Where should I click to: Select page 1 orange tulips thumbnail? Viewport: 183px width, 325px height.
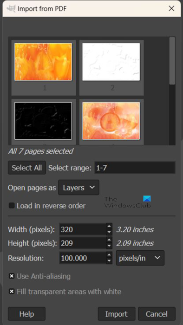coord(43,62)
